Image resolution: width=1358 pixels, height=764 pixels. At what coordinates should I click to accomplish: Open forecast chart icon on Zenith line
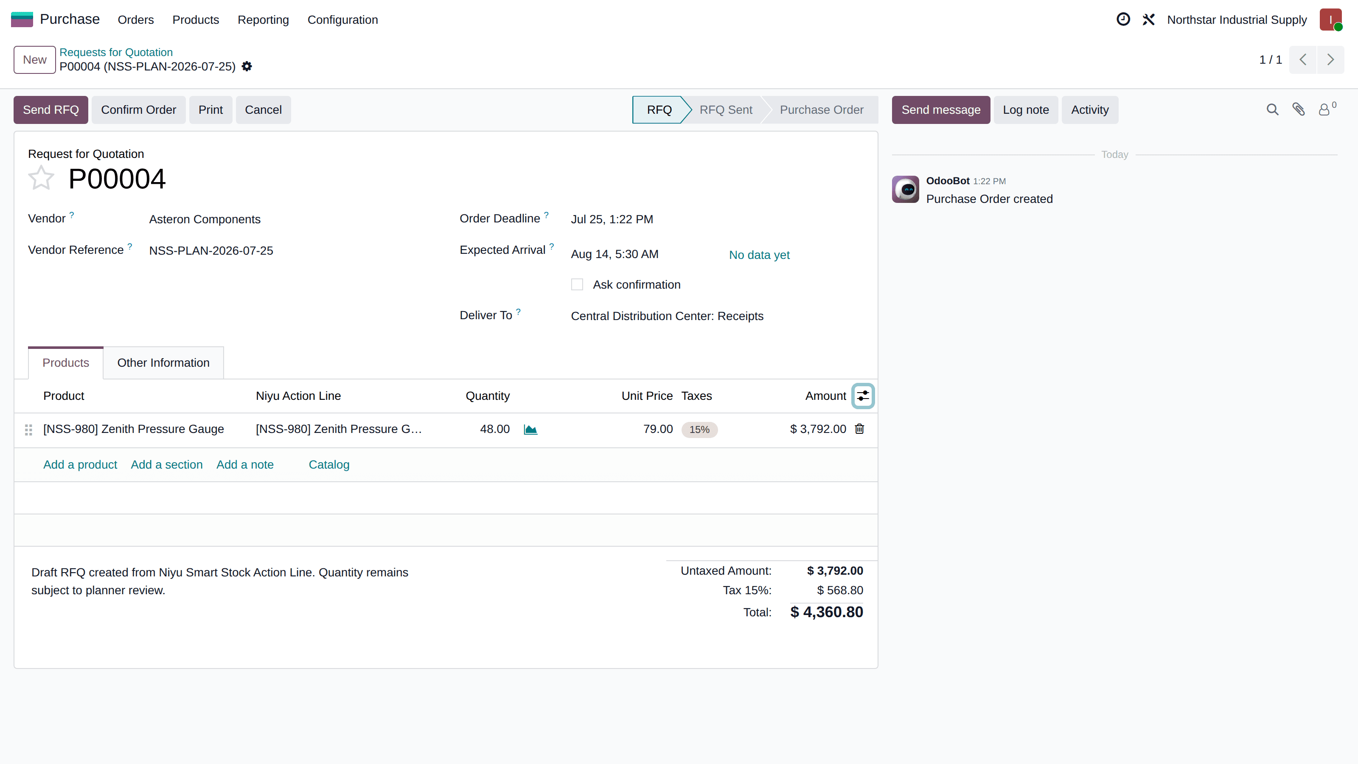pyautogui.click(x=530, y=429)
